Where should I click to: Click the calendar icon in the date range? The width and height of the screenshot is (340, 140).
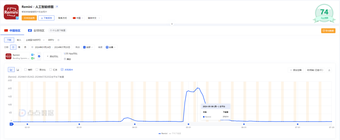tap(32, 47)
